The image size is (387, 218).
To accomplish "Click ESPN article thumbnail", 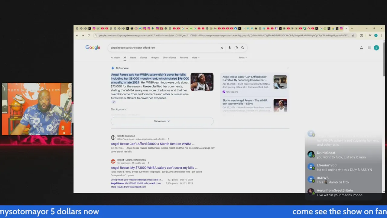I will coord(280,105).
